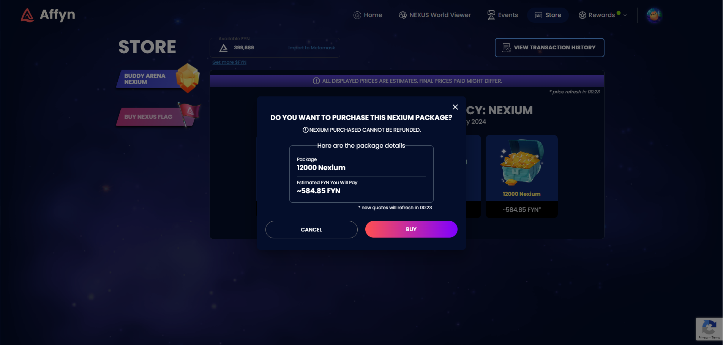Select the Buddy Arena Nexium tab
The image size is (723, 345).
(x=158, y=79)
